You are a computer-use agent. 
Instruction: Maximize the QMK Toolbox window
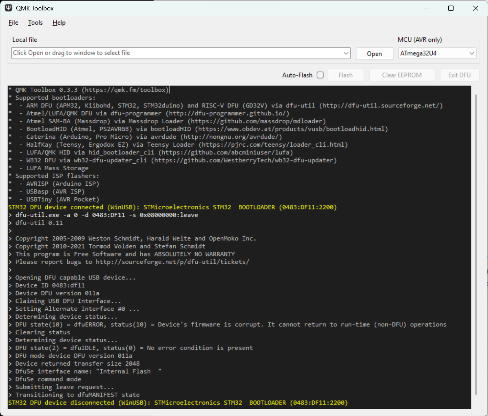coord(451,8)
